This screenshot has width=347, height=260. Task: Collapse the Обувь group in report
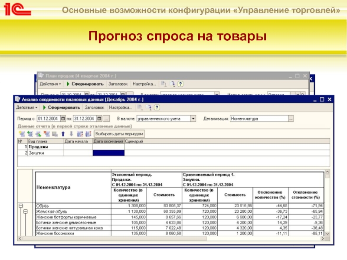[x=20, y=205]
